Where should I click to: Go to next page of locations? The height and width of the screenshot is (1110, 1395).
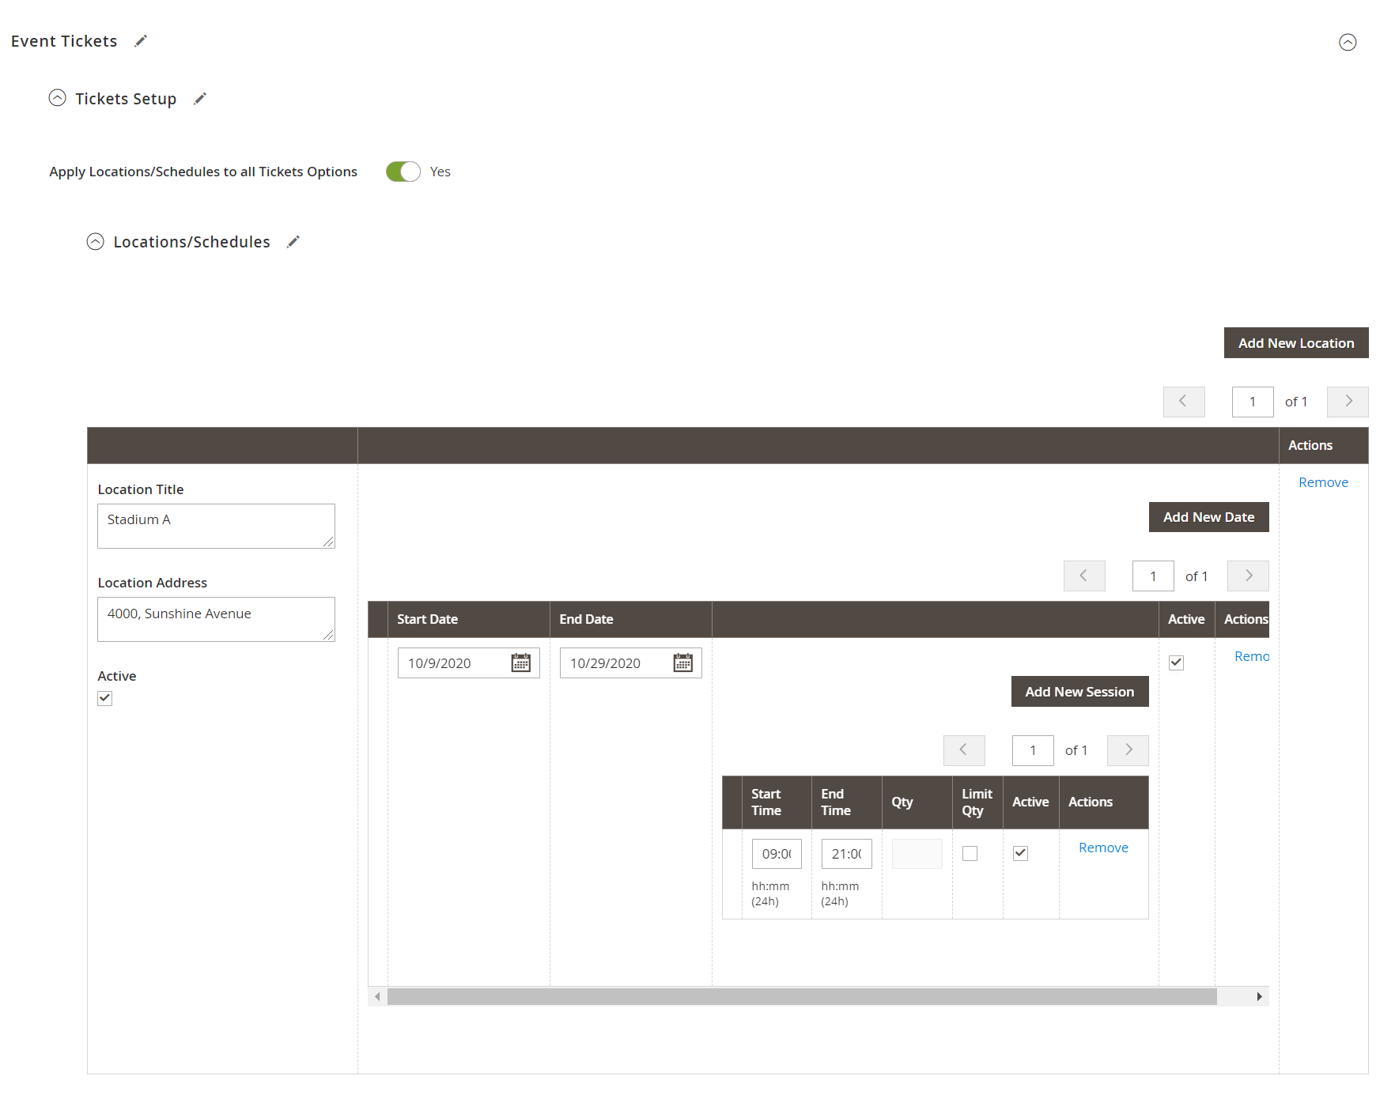point(1348,402)
